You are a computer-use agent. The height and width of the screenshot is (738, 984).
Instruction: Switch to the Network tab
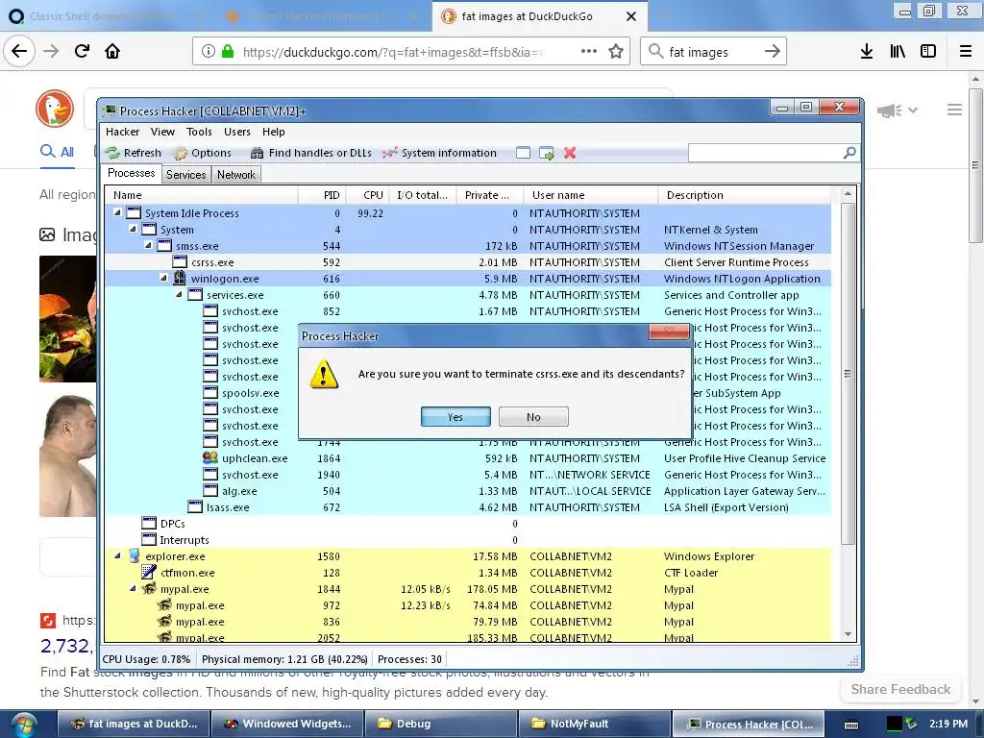[236, 175]
